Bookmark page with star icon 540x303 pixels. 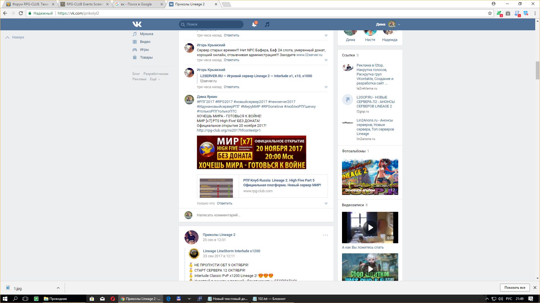[x=490, y=13]
